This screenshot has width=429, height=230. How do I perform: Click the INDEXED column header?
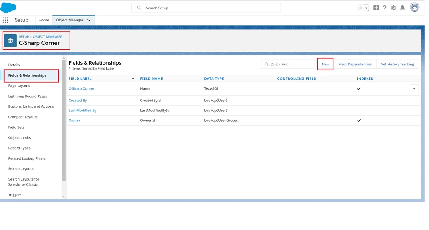pos(365,78)
